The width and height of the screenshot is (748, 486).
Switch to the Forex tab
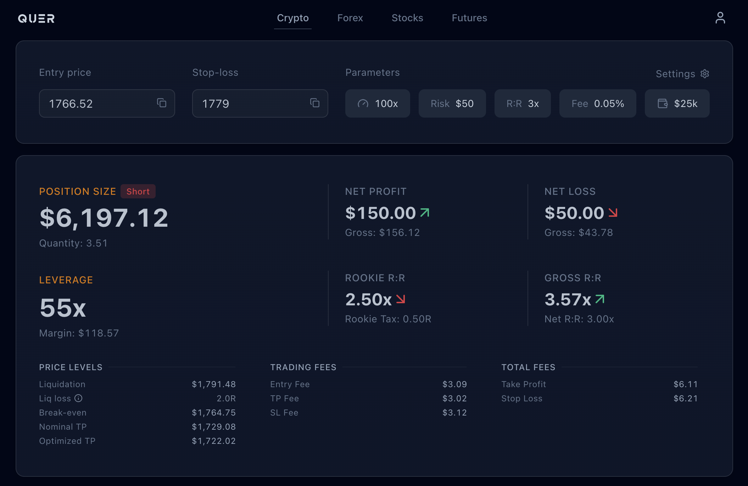[350, 18]
